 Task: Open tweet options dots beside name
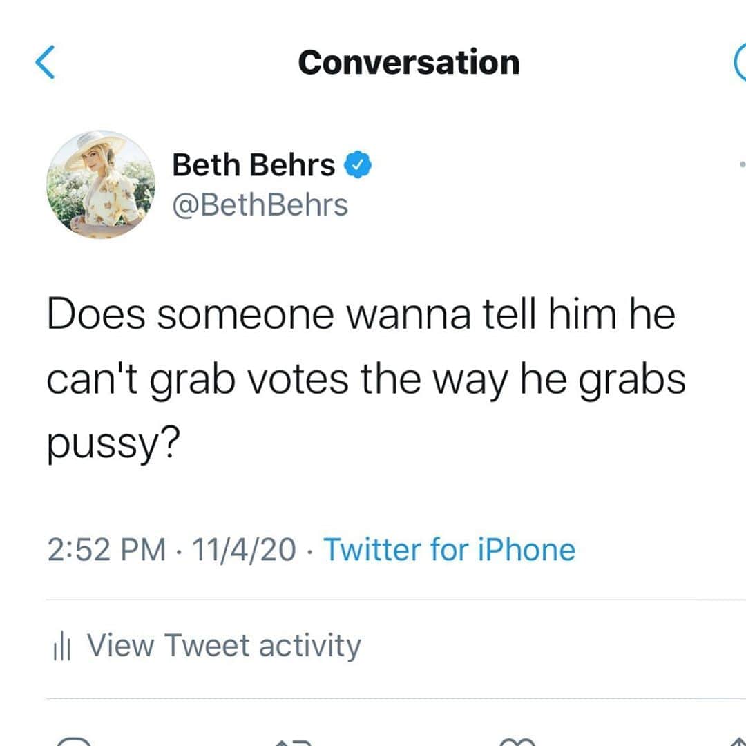742,164
